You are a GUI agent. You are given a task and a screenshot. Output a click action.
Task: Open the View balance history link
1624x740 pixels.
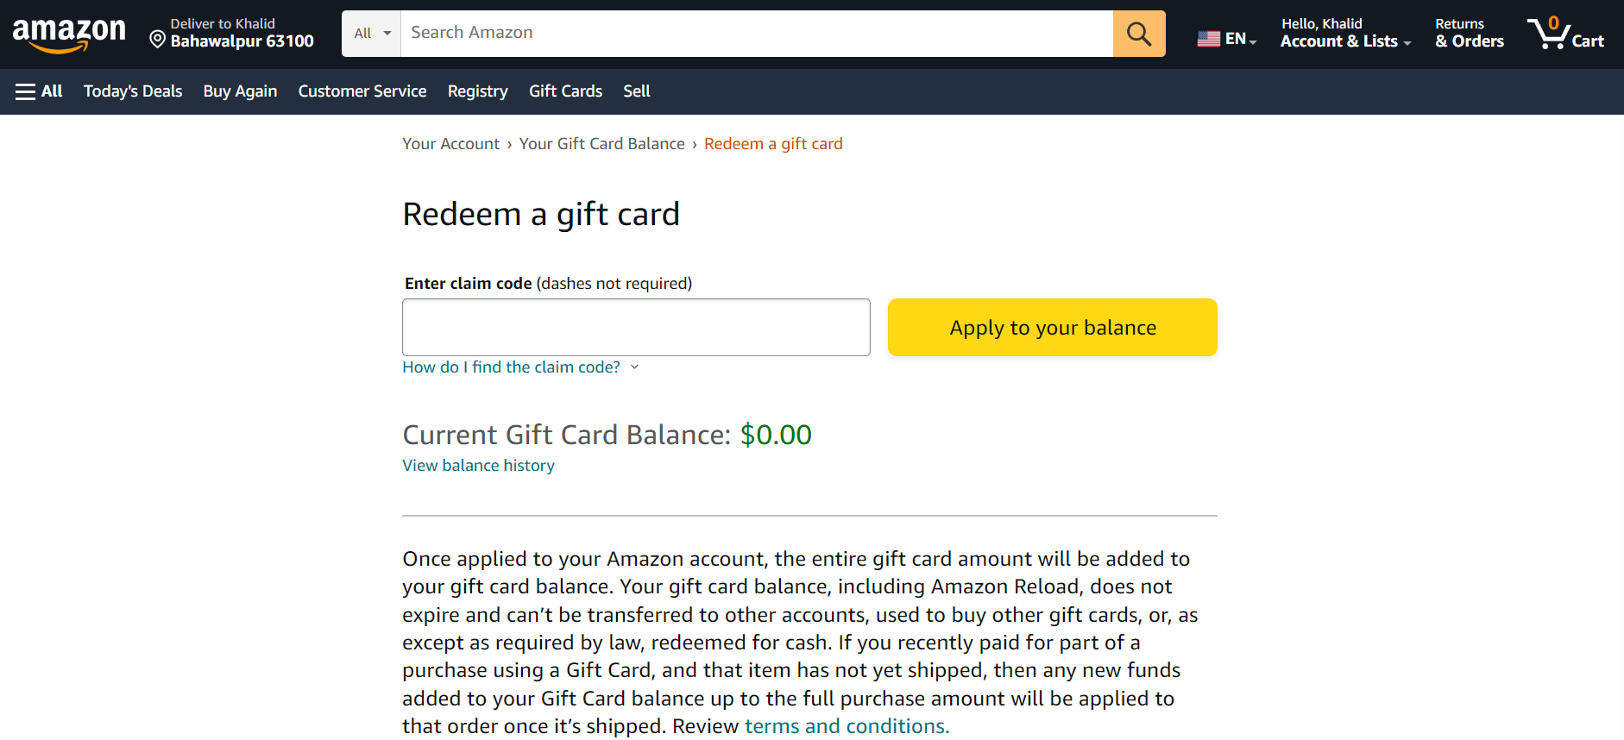click(x=478, y=466)
